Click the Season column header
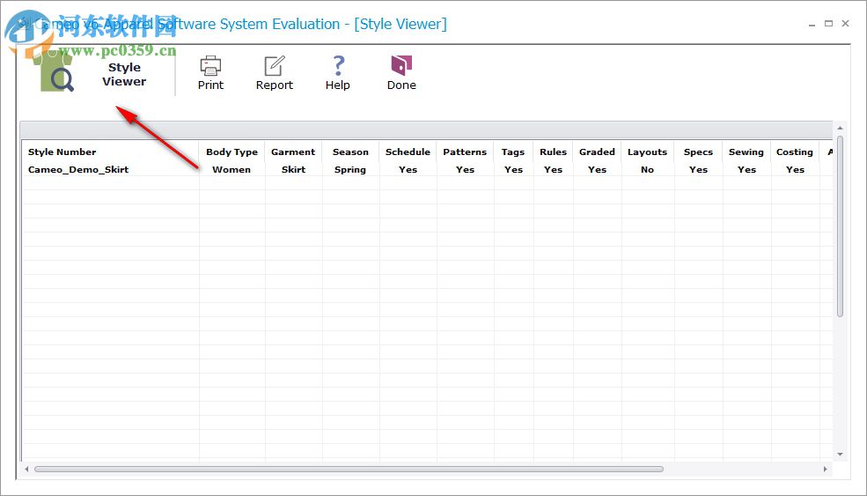 pyautogui.click(x=350, y=152)
